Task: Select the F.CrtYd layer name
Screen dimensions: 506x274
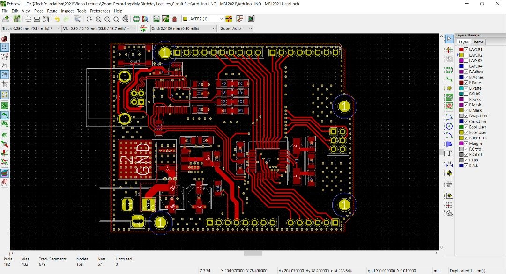Action: click(x=475, y=149)
